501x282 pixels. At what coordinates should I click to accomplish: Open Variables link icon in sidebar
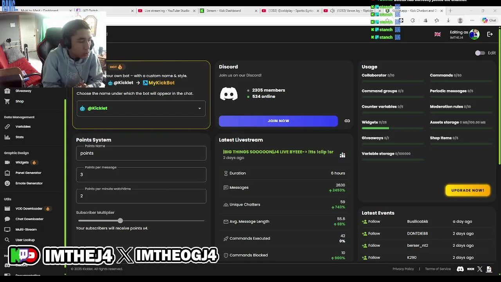(7, 127)
